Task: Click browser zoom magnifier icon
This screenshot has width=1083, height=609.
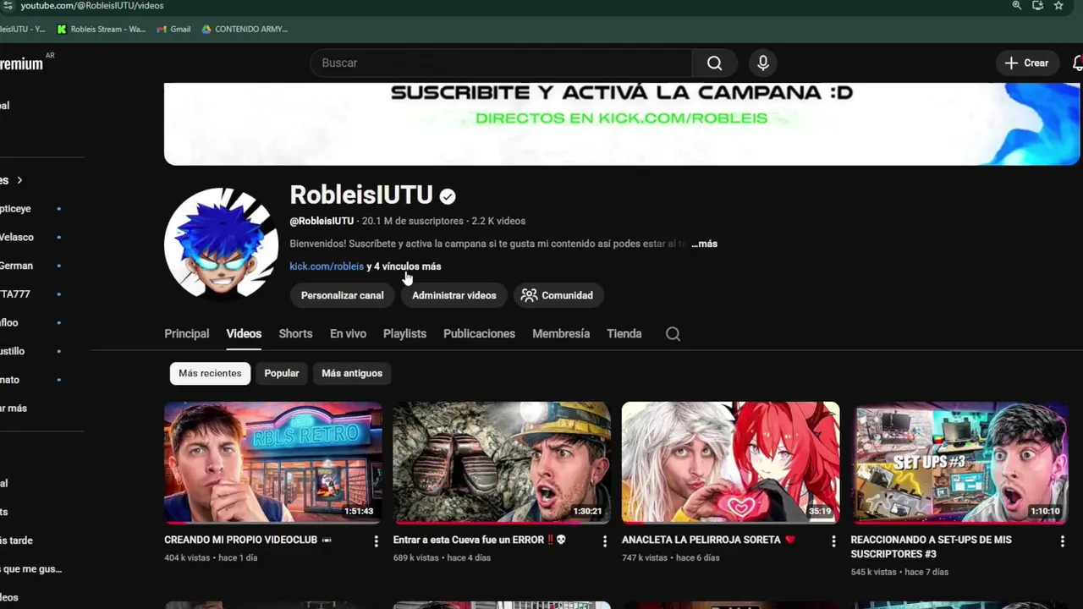Action: click(1017, 5)
